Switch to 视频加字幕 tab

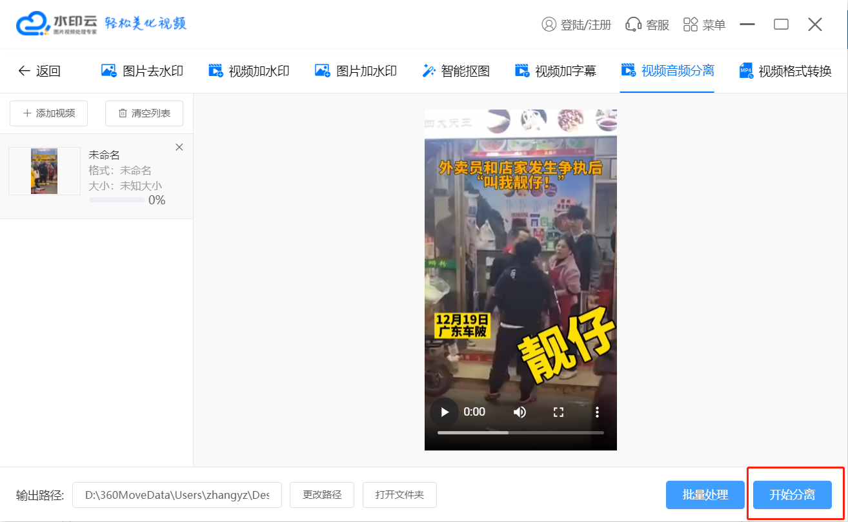click(556, 71)
